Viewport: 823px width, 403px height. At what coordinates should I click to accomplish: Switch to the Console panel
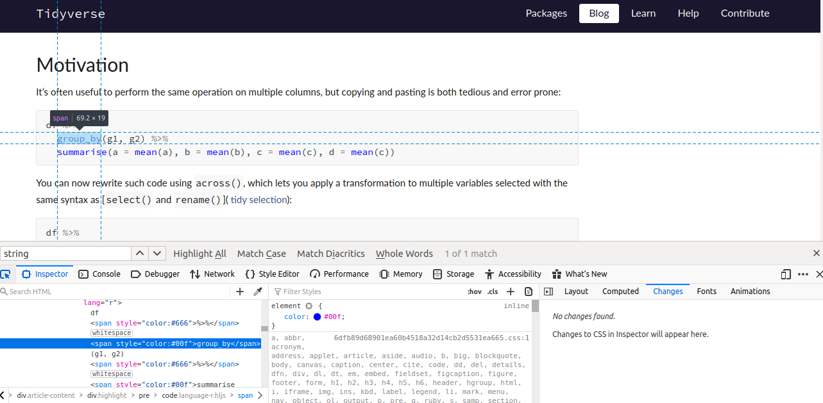[x=99, y=274]
